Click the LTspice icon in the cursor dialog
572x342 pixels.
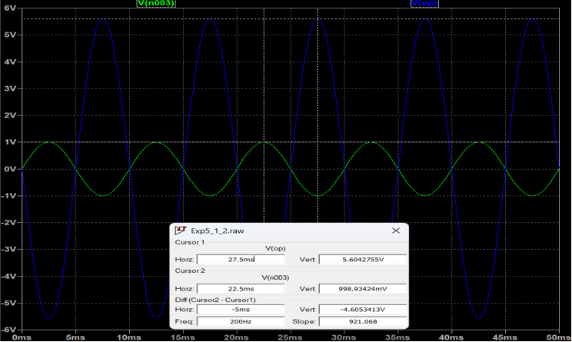point(181,230)
